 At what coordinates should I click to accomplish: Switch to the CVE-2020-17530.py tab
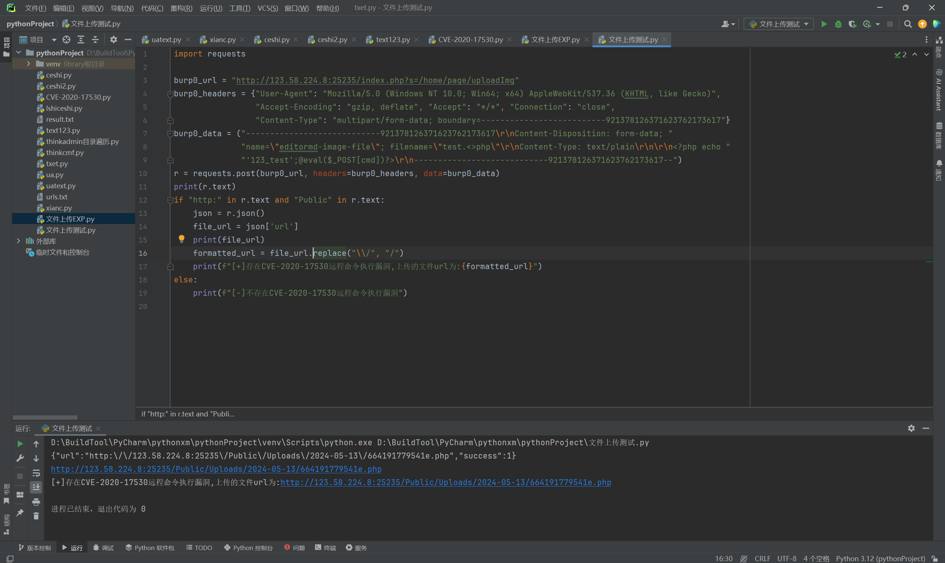click(x=470, y=40)
